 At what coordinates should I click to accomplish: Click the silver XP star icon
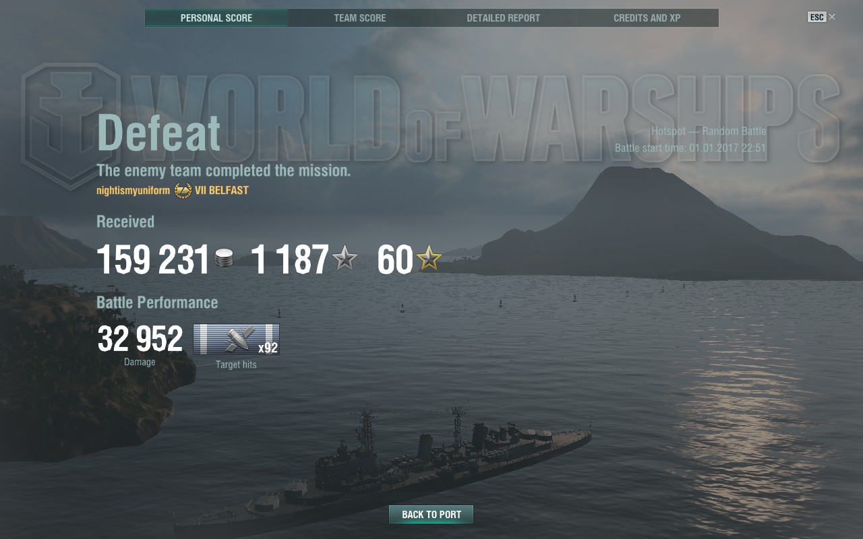tap(345, 258)
